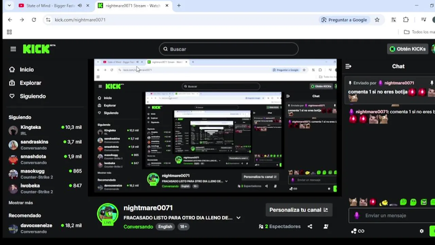This screenshot has height=245, width=435.
Task: Click the QR code icon in toolbar
Action: [x=394, y=20]
